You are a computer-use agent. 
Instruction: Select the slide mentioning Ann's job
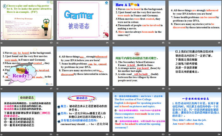point(194,111)
